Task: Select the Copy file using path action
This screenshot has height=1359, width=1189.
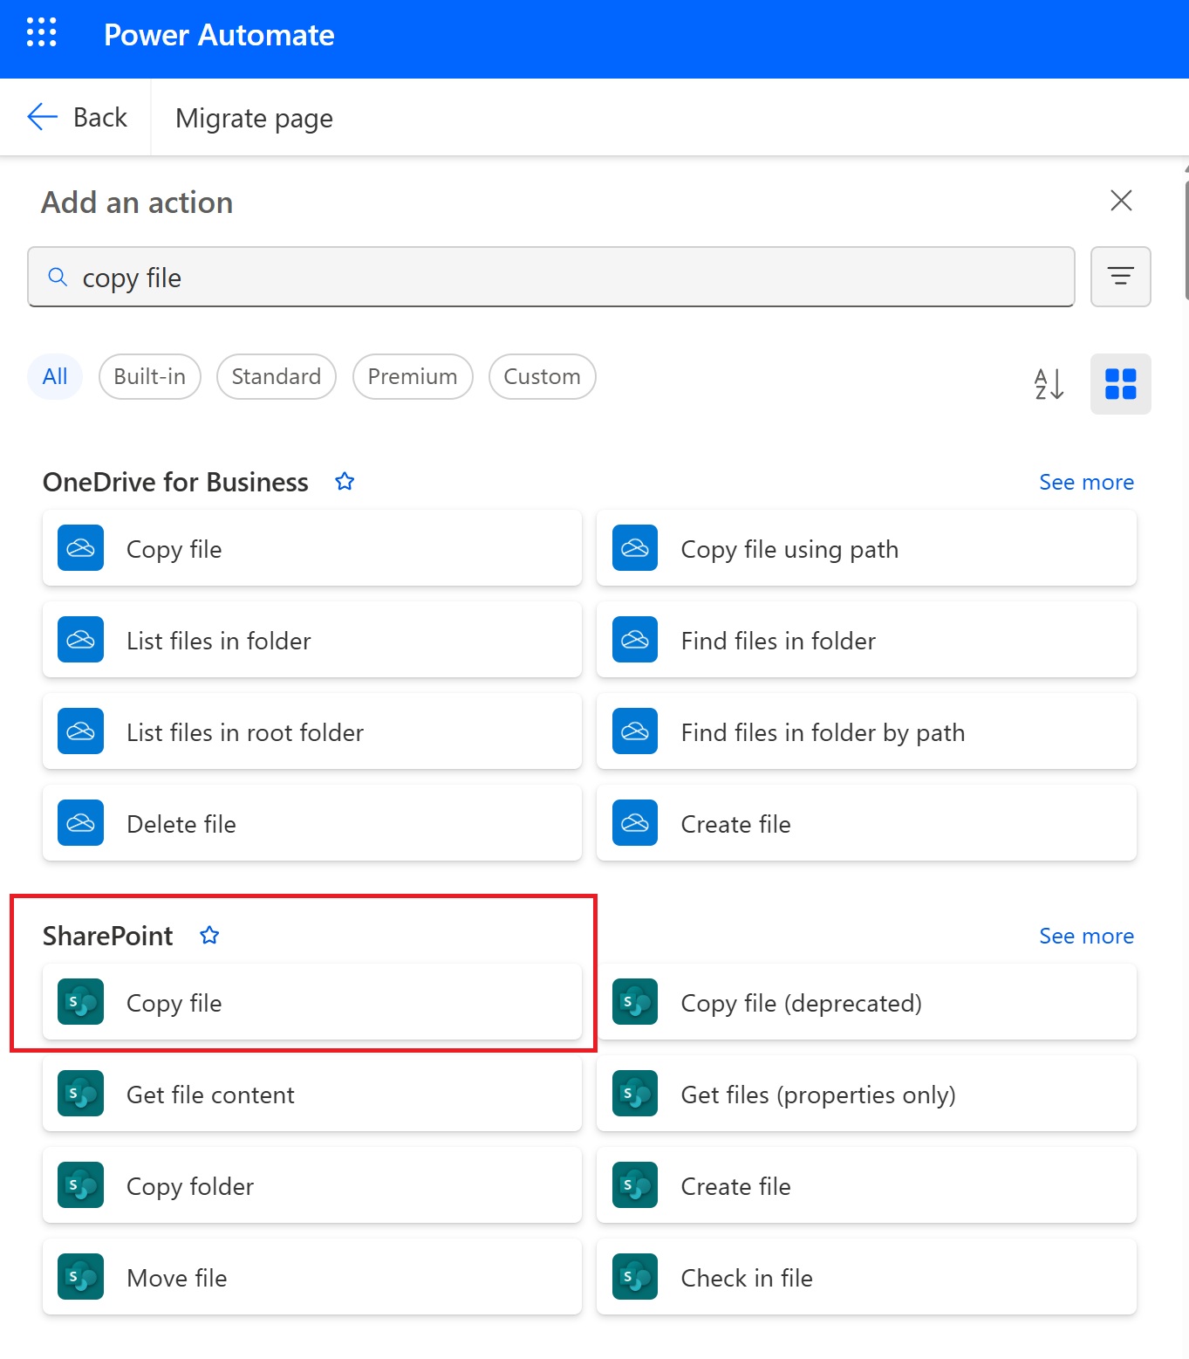Action: 865,548
